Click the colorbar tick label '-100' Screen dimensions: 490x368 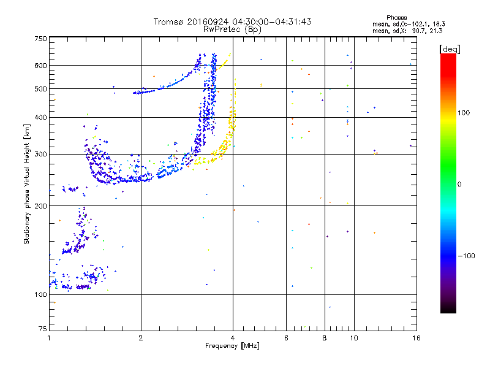pos(466,256)
